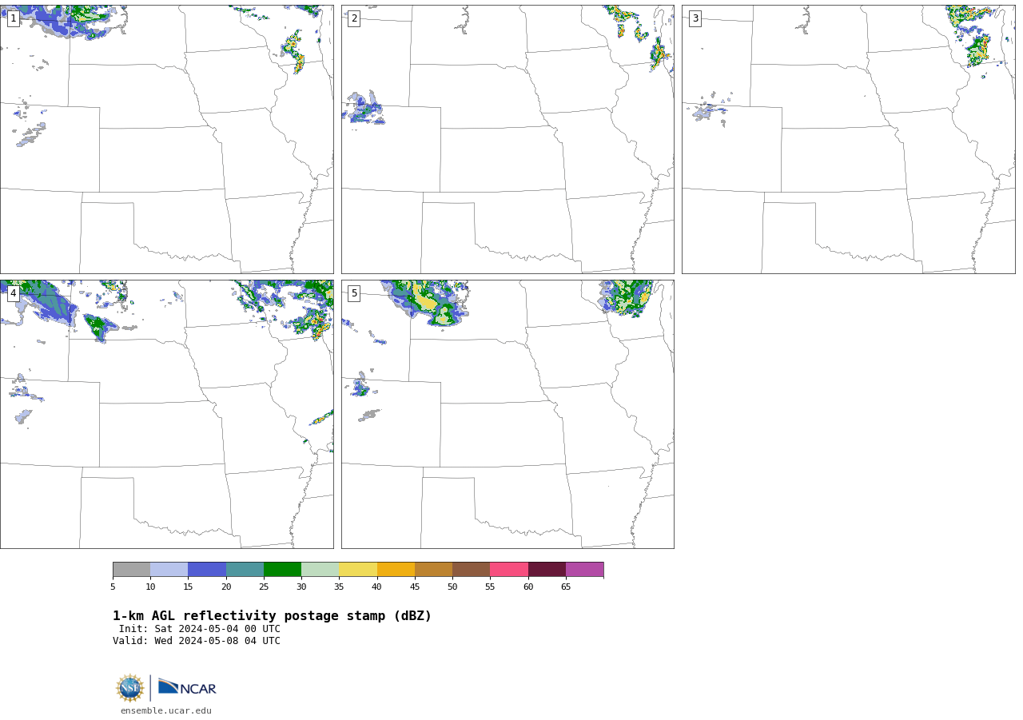Click the pink 55-60 dBZ swatch
This screenshot has height=720, width=1023.
pos(509,570)
